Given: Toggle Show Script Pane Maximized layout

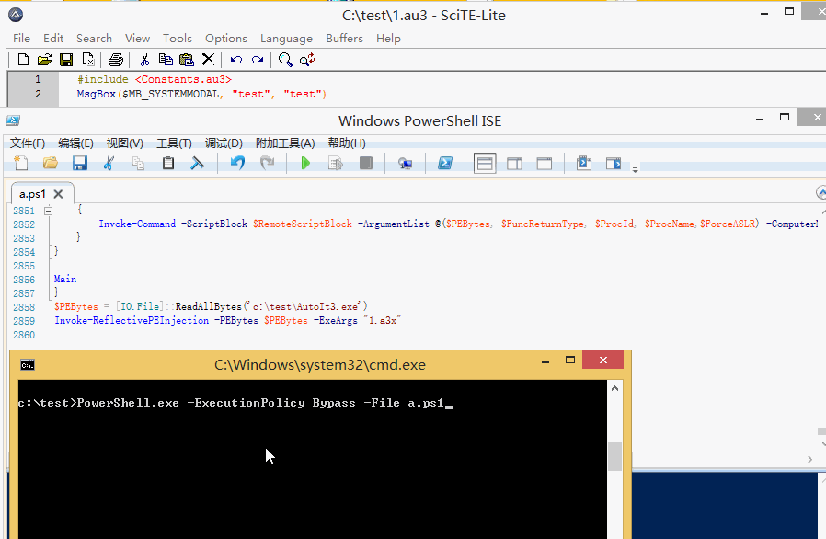Looking at the screenshot, I should coord(545,163).
